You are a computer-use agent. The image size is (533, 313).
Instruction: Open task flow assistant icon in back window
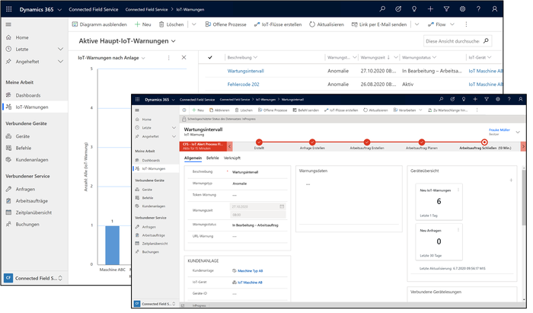tap(398, 9)
